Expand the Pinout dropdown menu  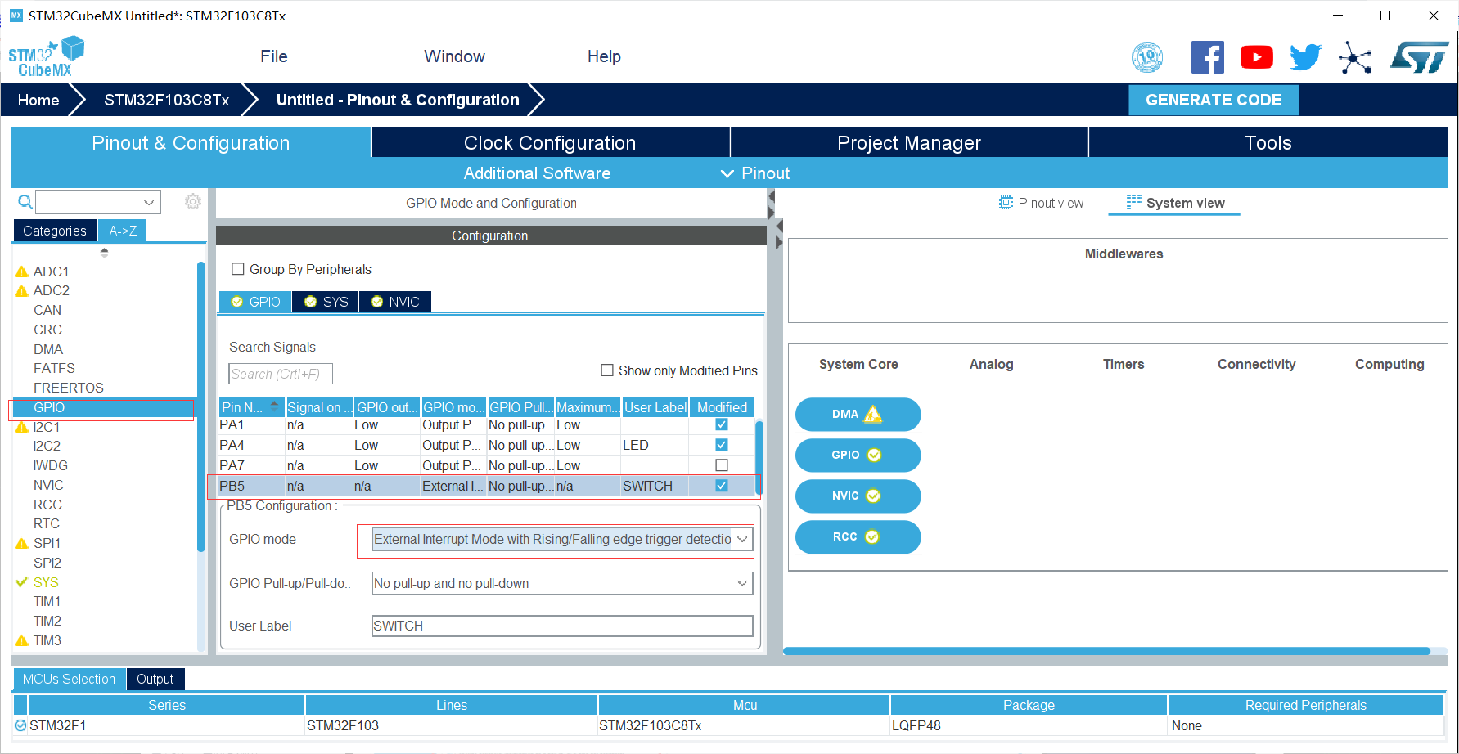coord(754,173)
